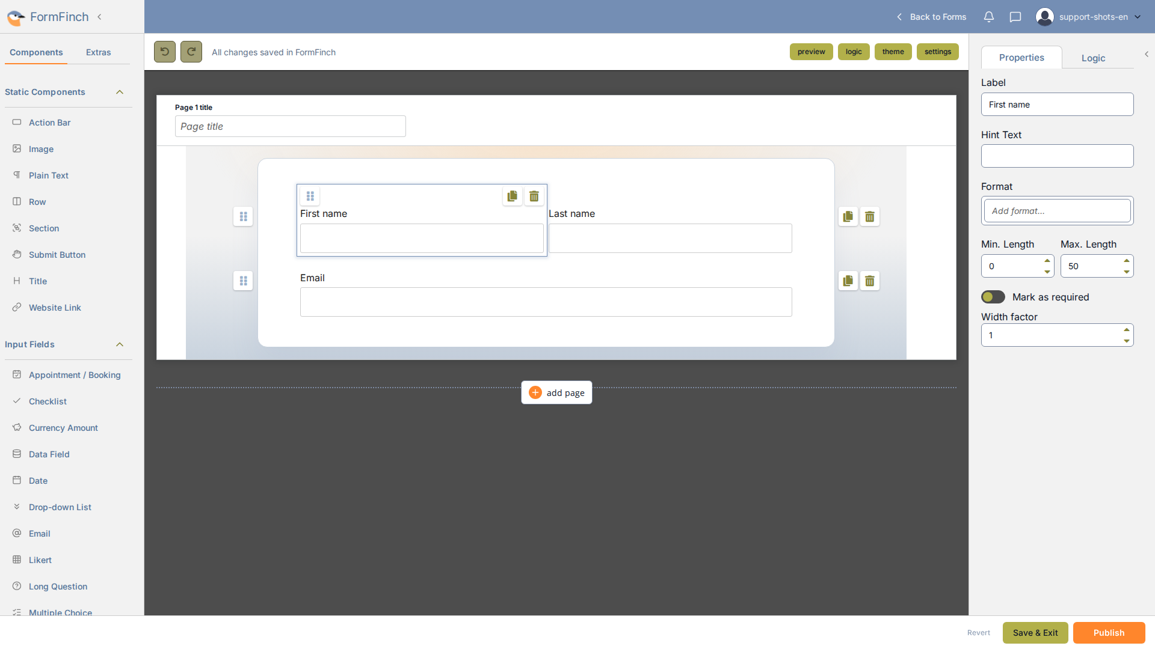This screenshot has width=1155, height=649.
Task: Click the preview button
Action: (x=812, y=52)
